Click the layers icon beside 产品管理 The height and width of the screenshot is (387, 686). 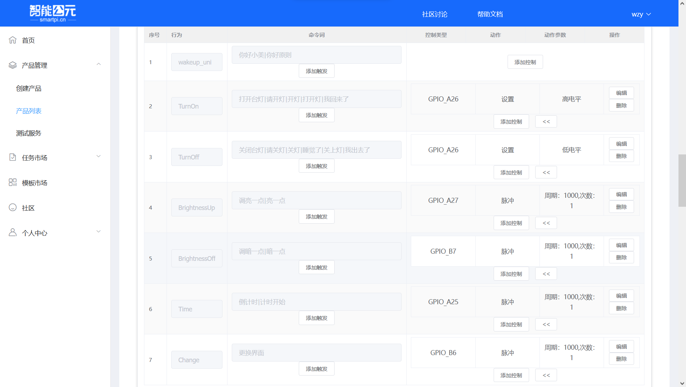tap(13, 65)
